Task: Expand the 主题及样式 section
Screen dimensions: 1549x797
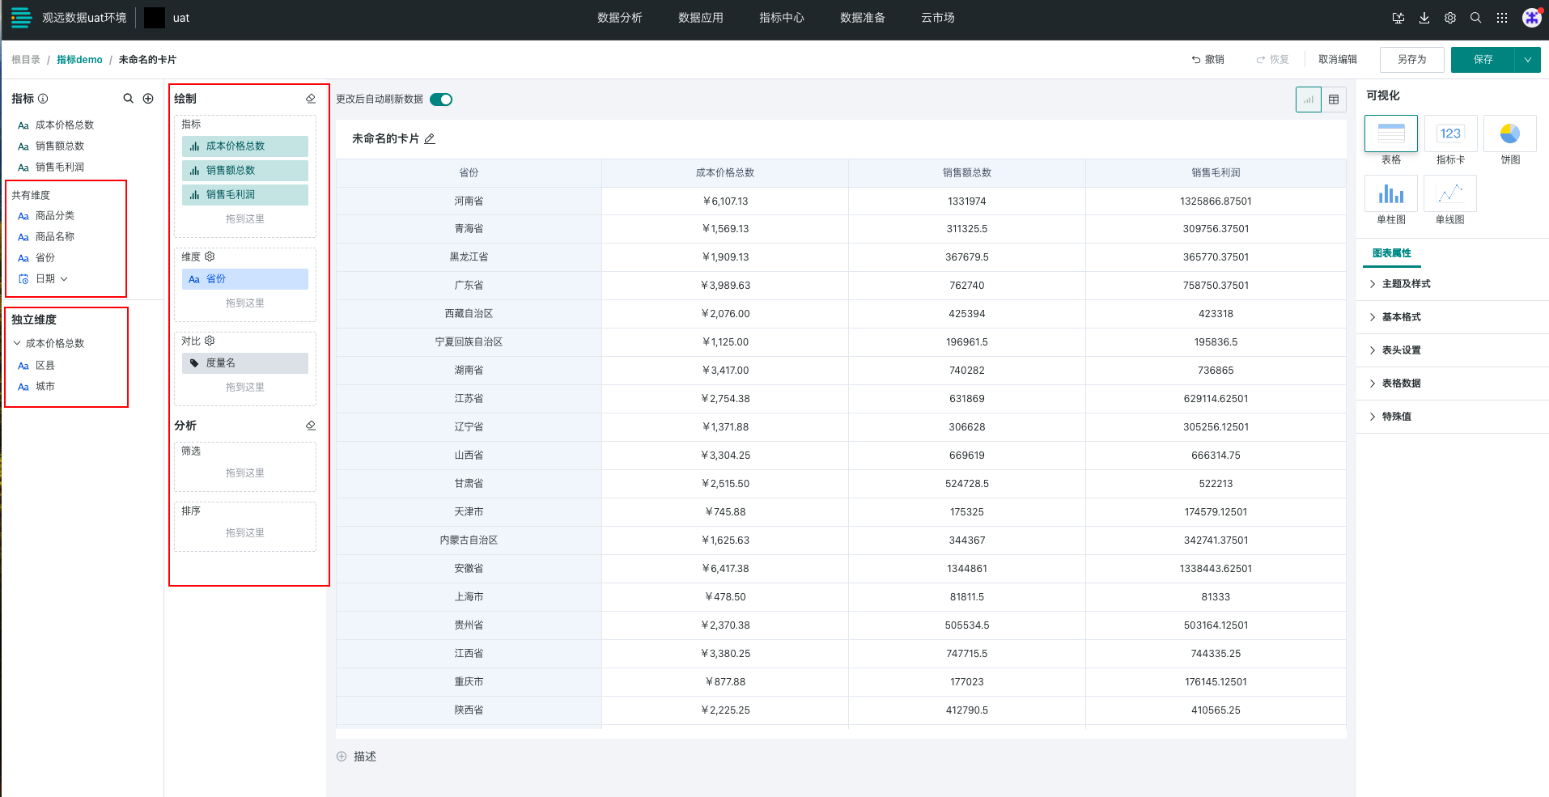Action: (x=1406, y=284)
